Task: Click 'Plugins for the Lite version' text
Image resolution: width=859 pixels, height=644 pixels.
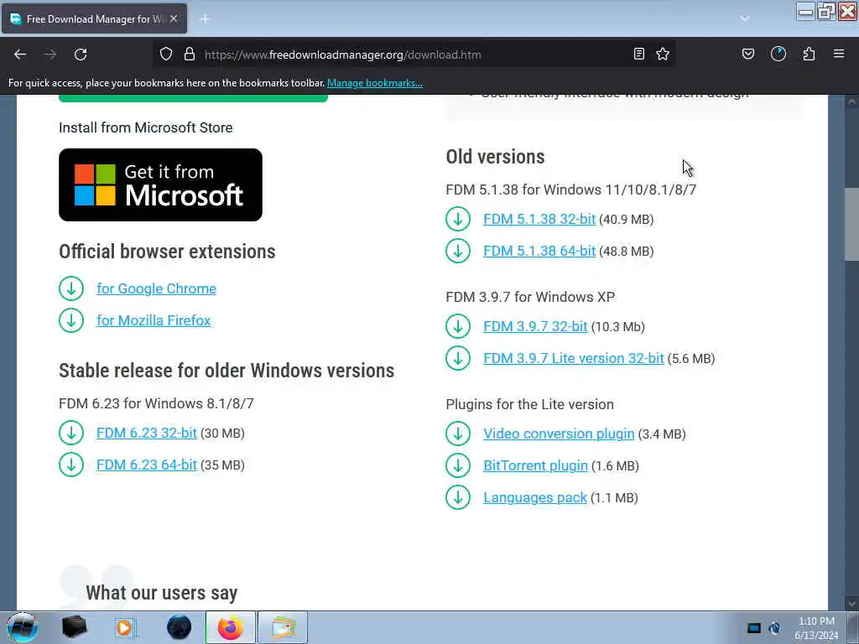Action: (x=530, y=404)
